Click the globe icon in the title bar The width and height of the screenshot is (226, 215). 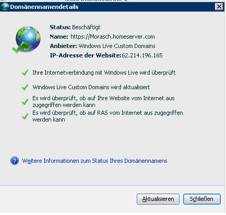point(5,6)
